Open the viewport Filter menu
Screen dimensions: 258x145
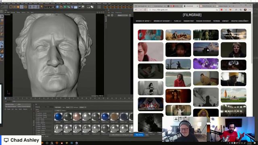click(28, 12)
